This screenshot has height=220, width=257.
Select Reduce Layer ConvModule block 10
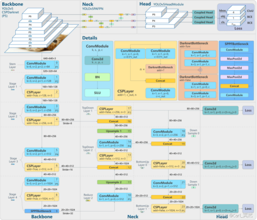click(x=114, y=197)
